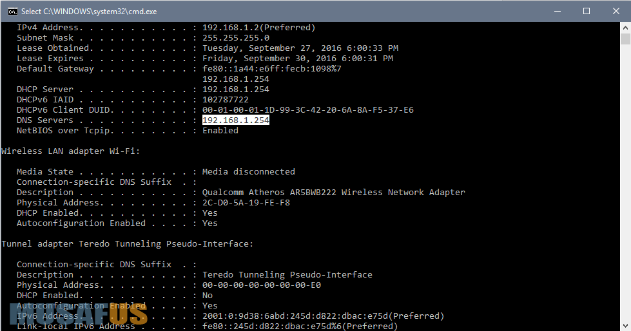Click the Lease Expires date text
The height and width of the screenshot is (331, 631).
[x=297, y=59]
